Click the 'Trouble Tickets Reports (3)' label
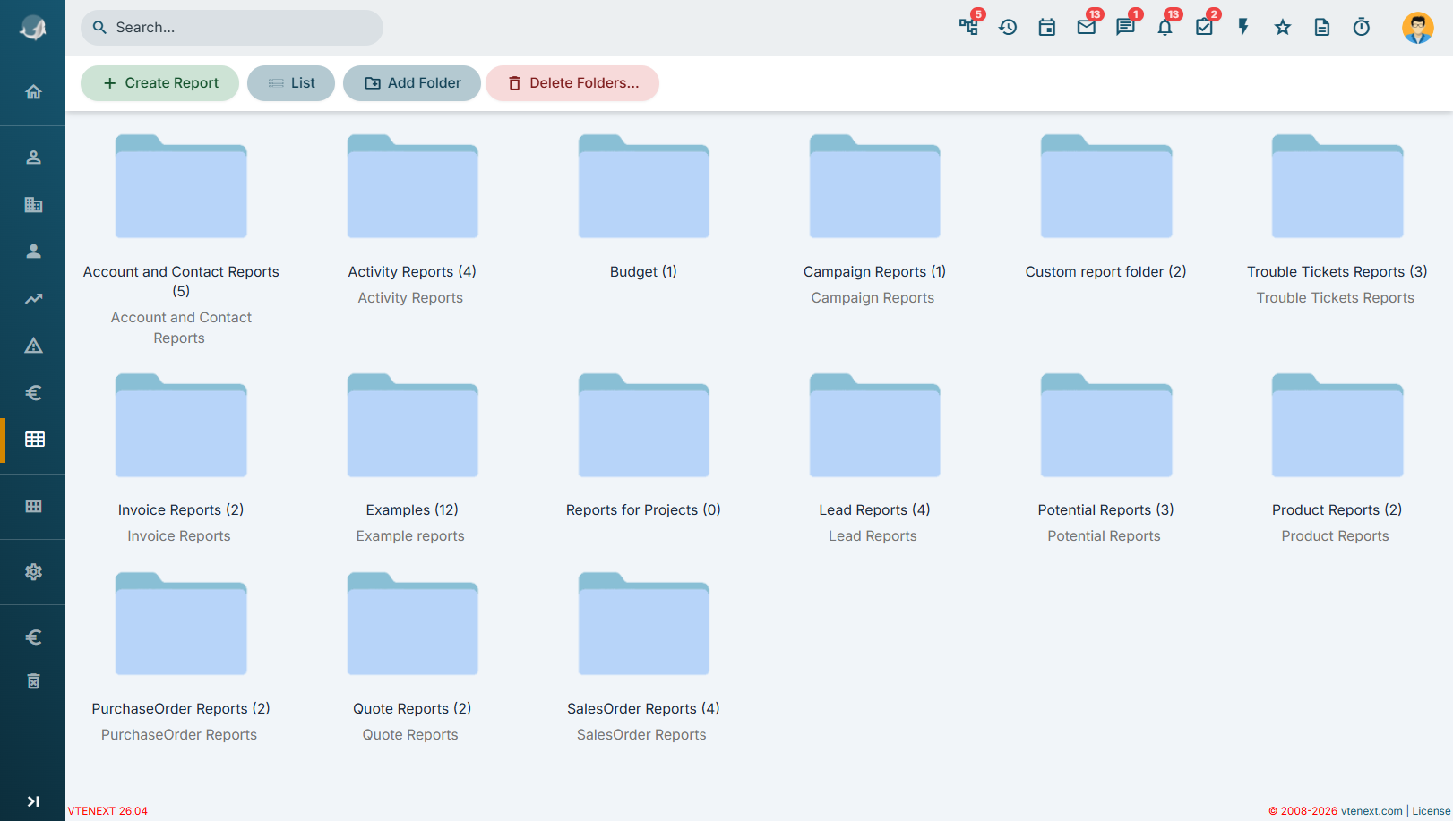 click(1337, 271)
